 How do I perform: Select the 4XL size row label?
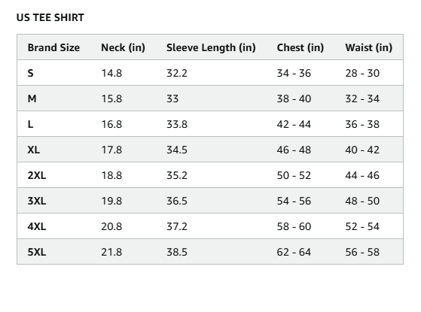[37, 227]
